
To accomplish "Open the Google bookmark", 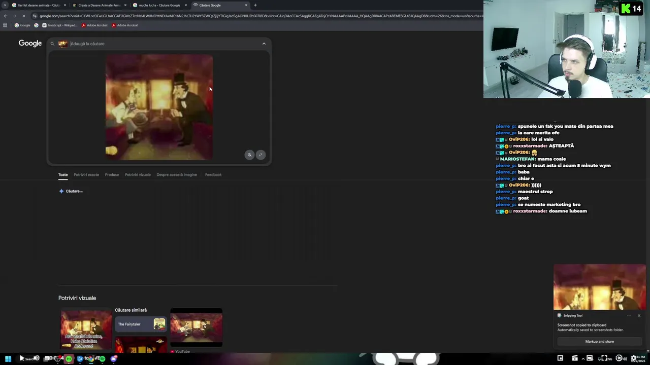I will [22, 25].
